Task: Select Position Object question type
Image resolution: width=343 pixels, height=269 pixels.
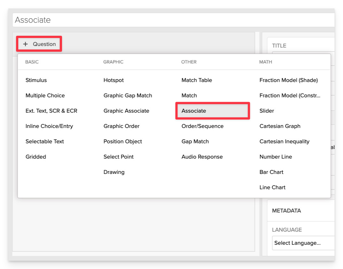Action: [x=123, y=141]
